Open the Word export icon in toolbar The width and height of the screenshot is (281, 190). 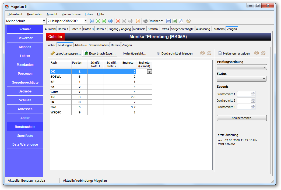click(x=168, y=21)
